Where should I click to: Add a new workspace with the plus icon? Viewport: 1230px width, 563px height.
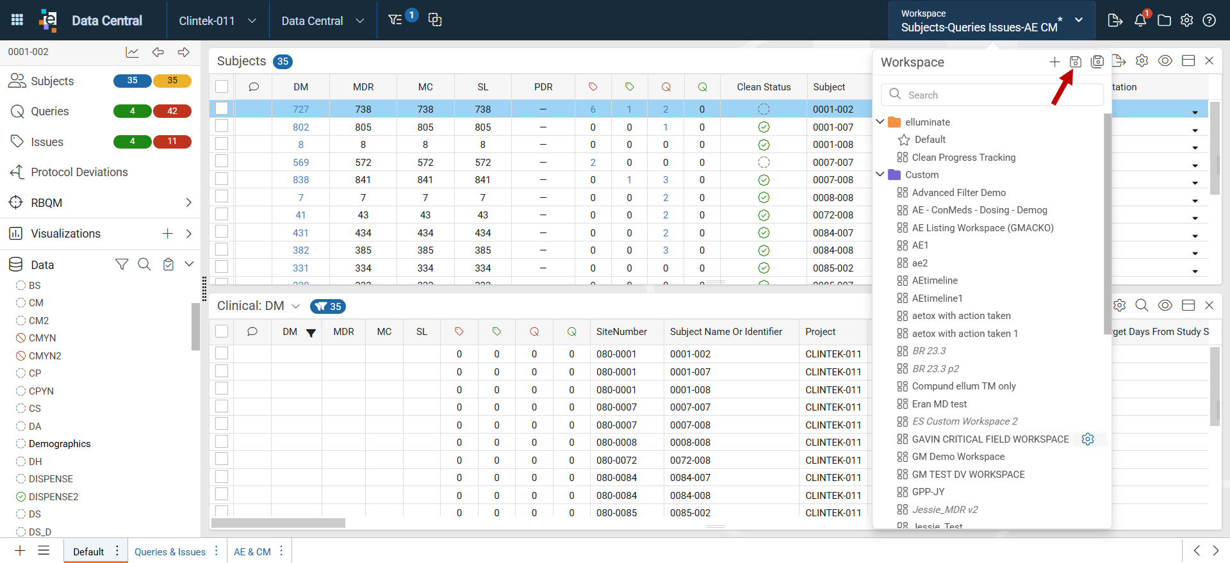pyautogui.click(x=1054, y=61)
